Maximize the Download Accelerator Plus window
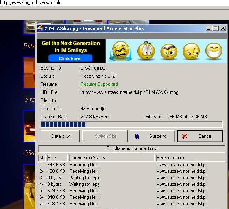Image resolution: width=229 pixels, height=209 pixels. tap(216, 28)
